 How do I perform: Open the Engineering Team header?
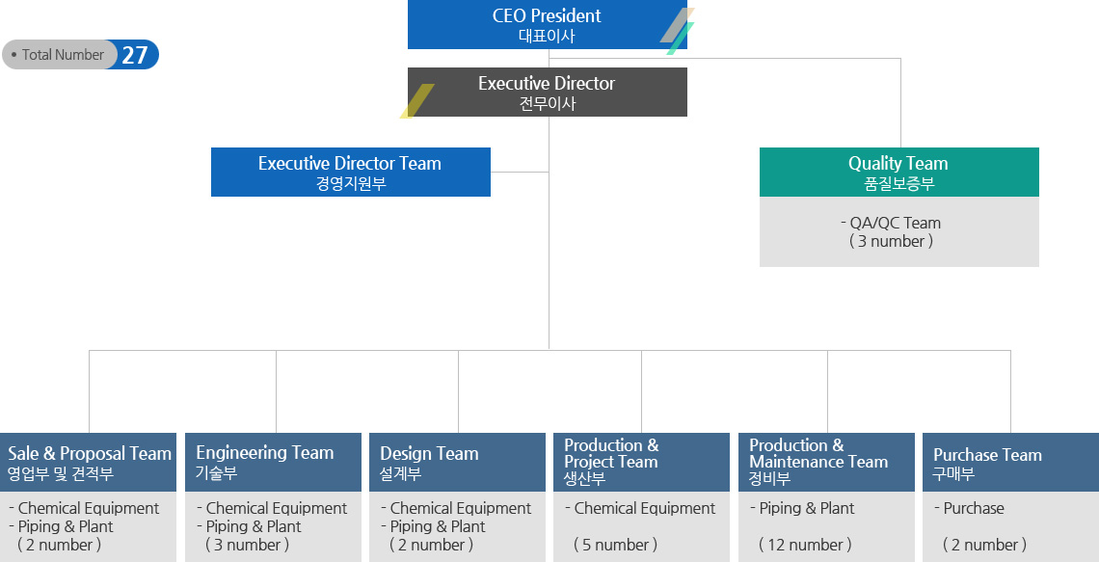point(273,462)
